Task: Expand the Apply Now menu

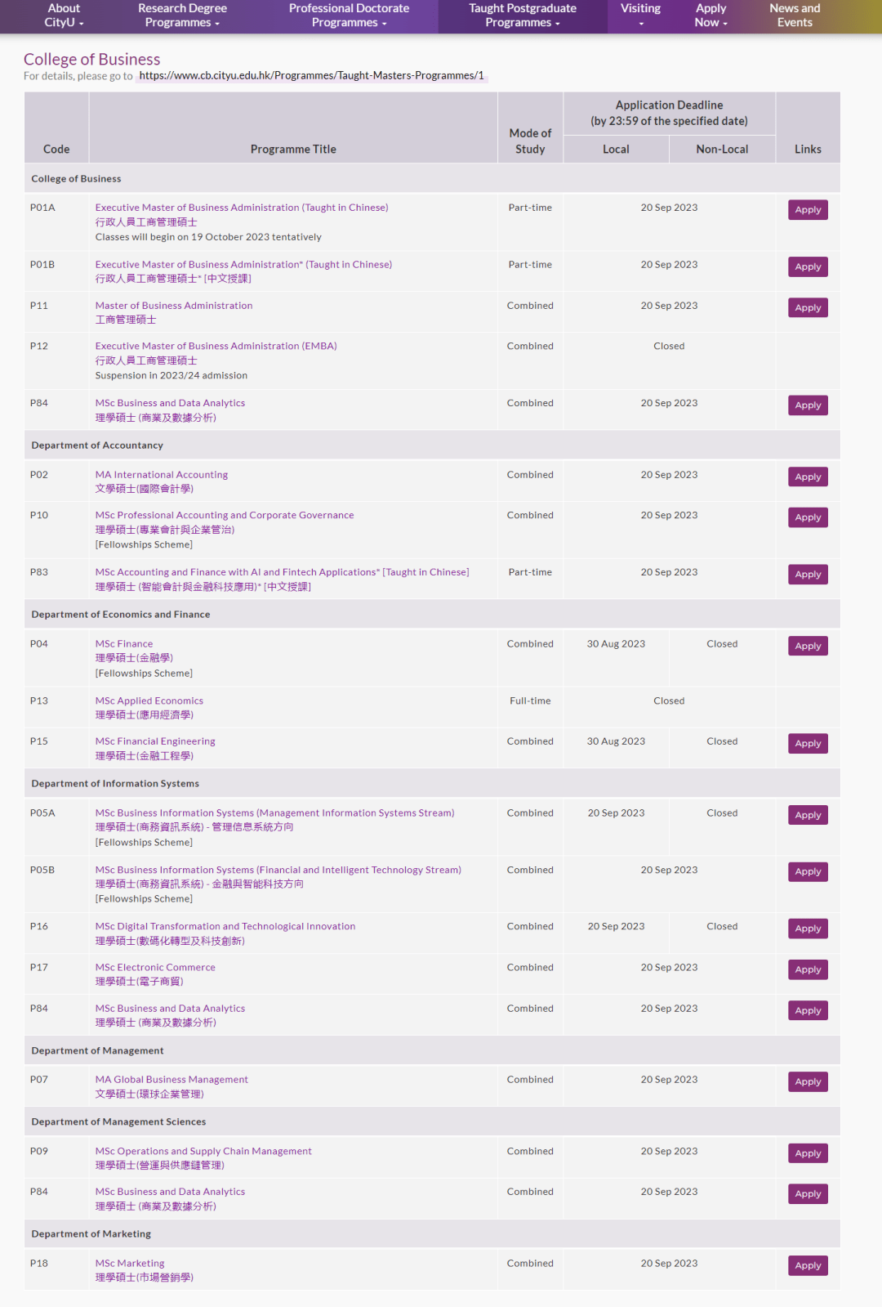Action: tap(710, 14)
